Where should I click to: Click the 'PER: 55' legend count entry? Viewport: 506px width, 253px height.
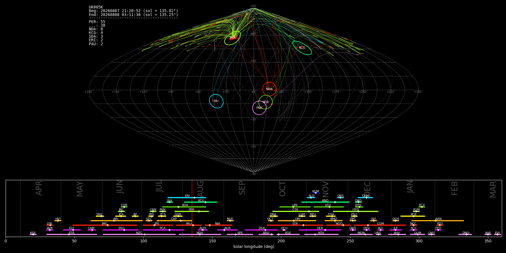[x=97, y=22]
